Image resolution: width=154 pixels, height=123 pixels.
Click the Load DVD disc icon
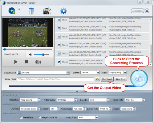12,11
